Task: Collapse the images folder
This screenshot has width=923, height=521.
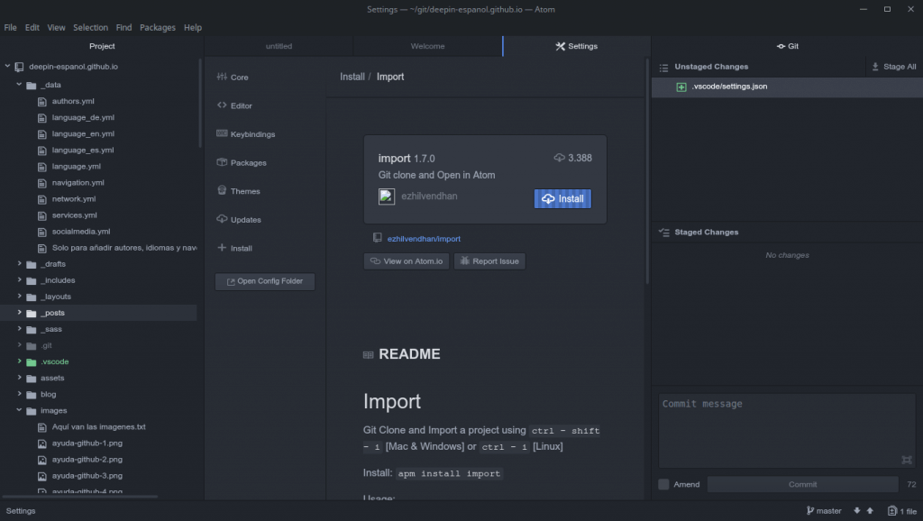Action: tap(19, 410)
